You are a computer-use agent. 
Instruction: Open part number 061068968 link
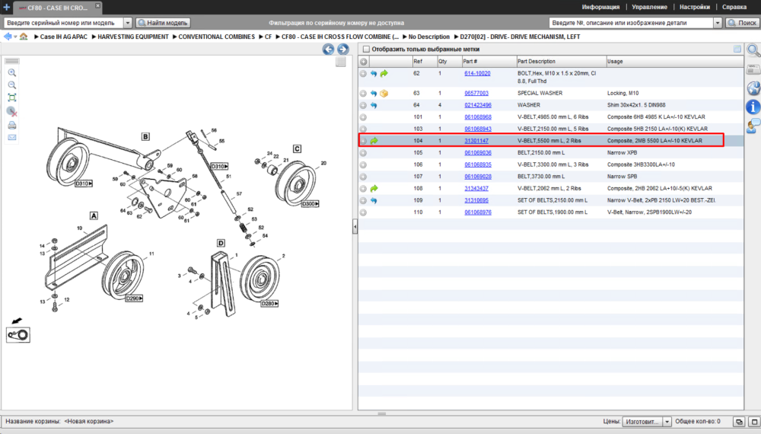478,117
